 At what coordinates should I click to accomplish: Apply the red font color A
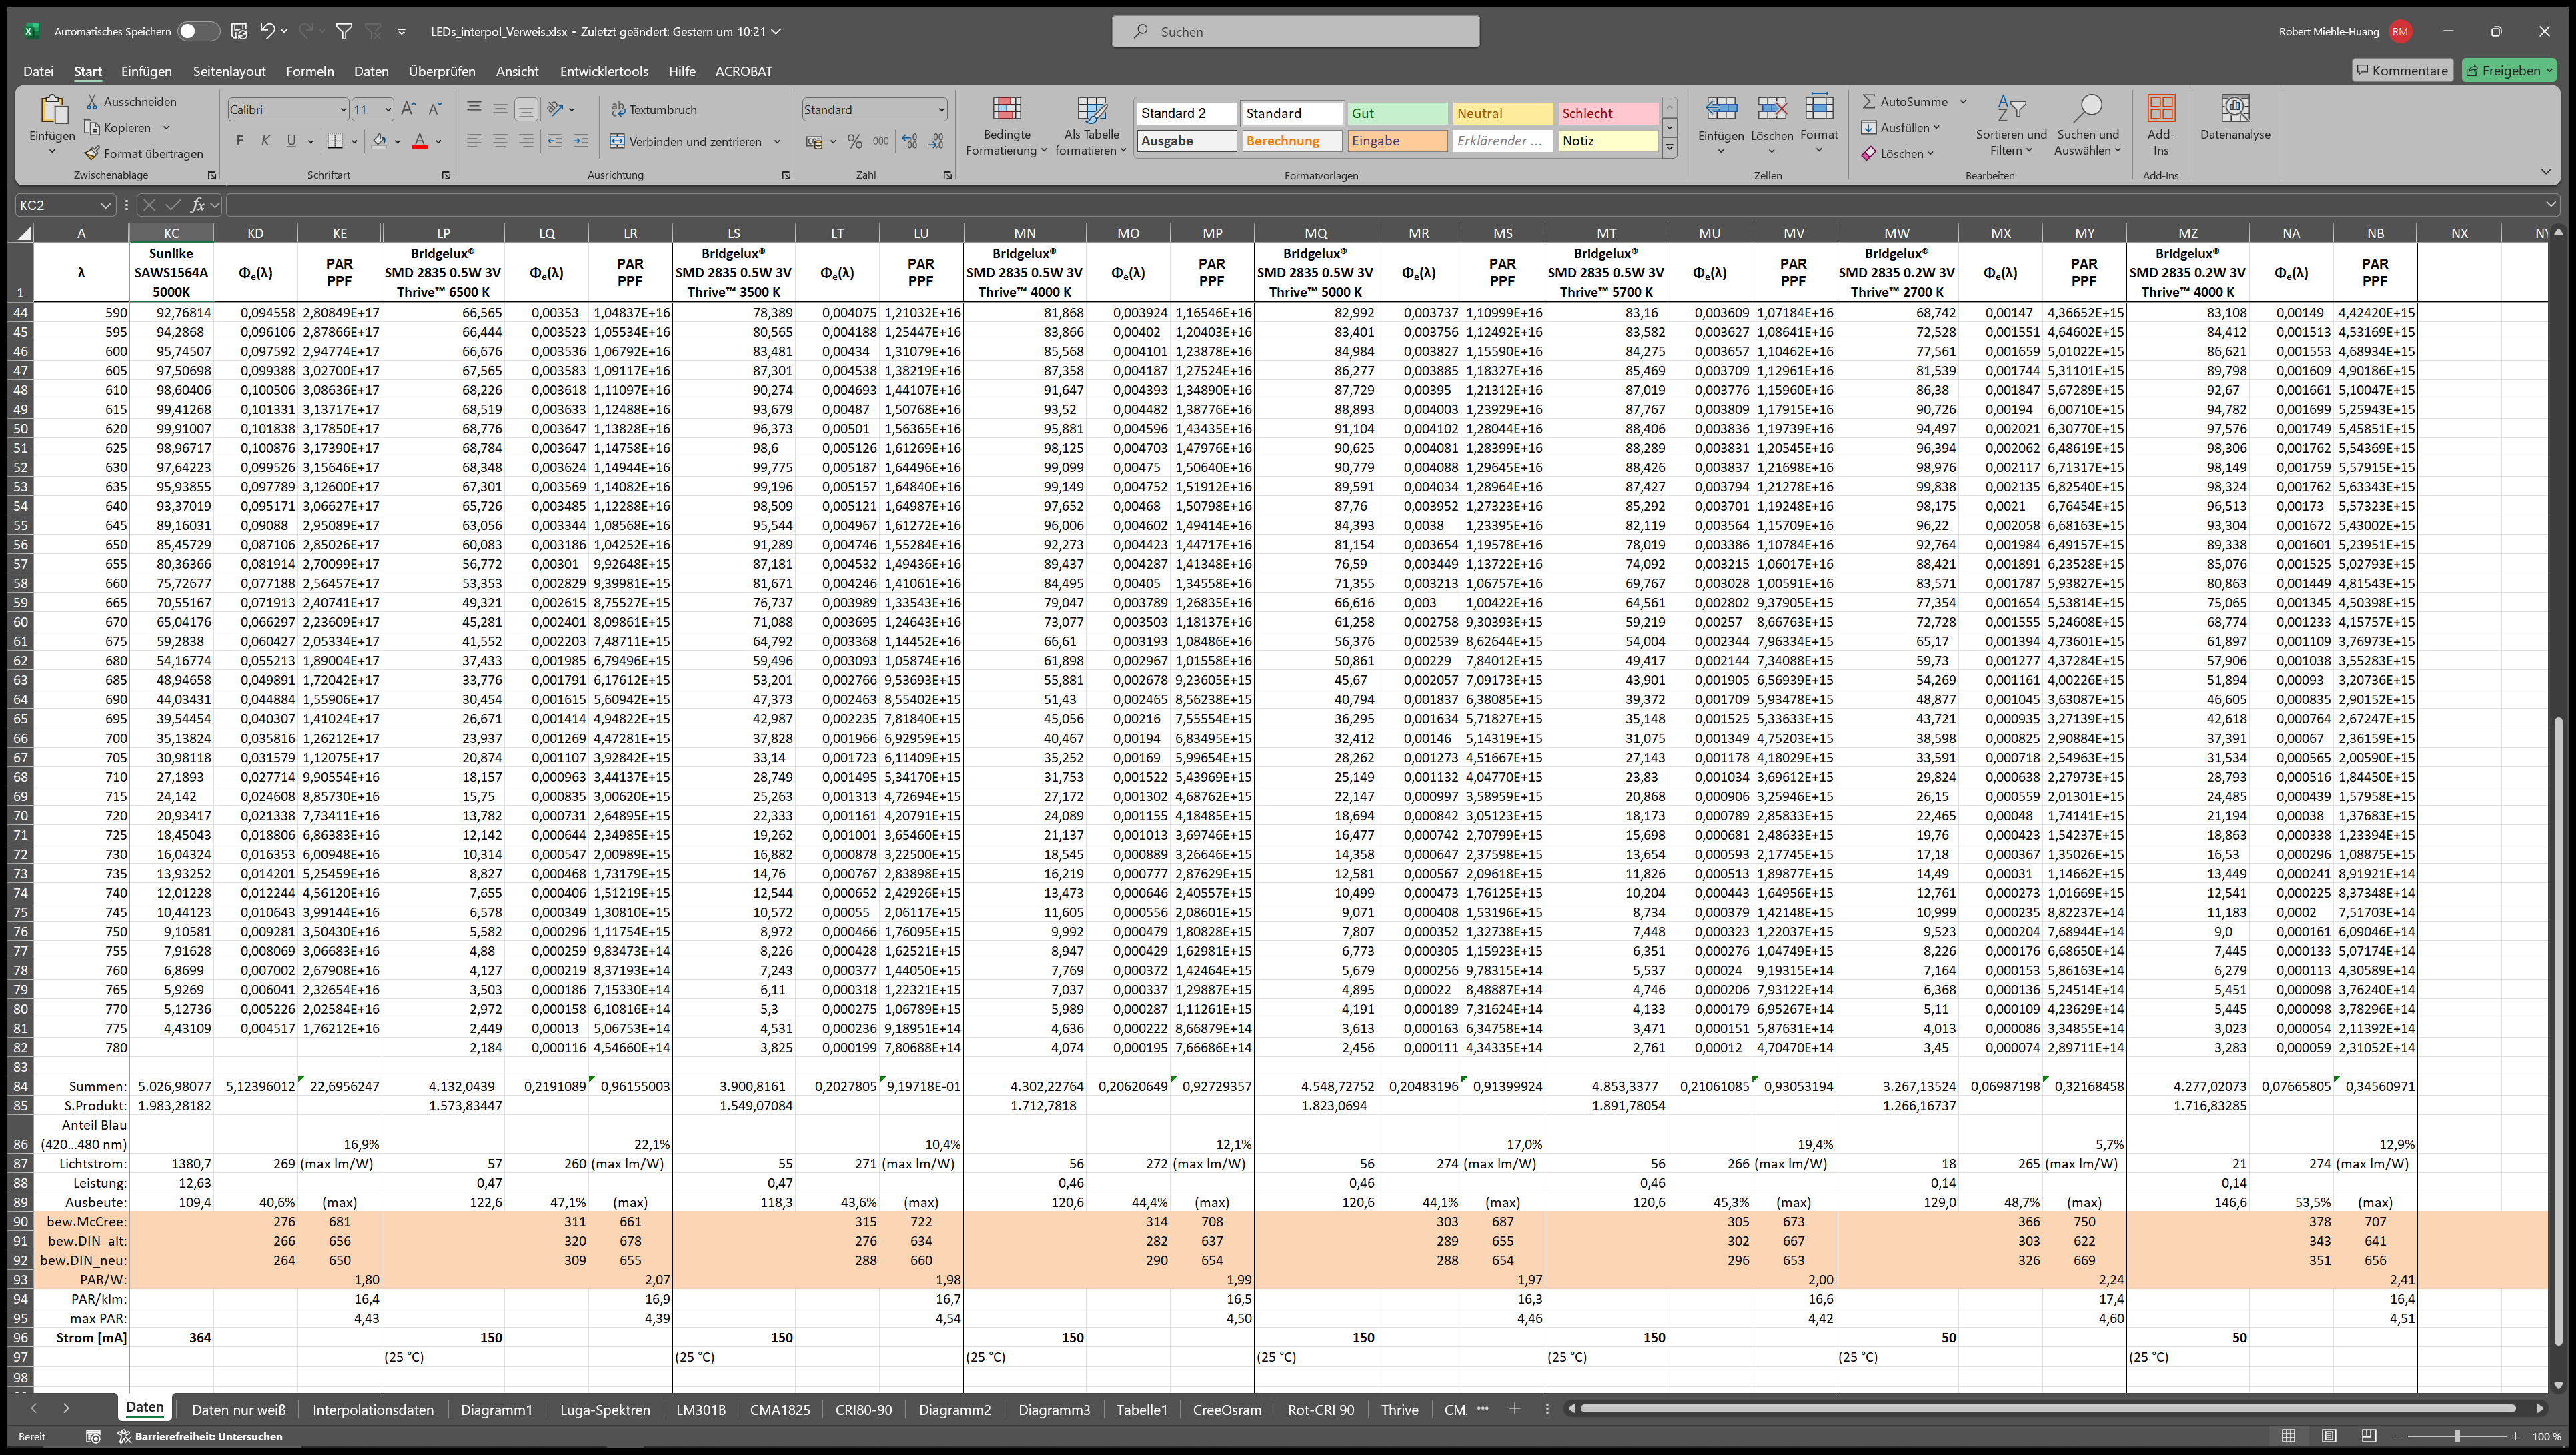[420, 141]
